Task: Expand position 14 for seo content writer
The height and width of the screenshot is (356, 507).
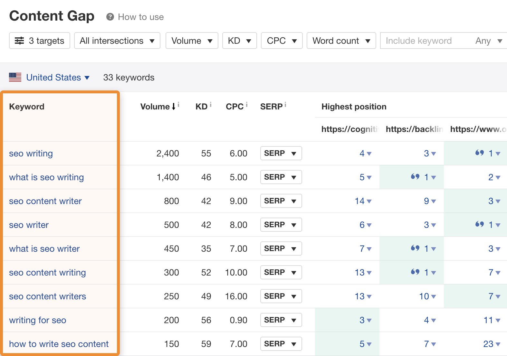Action: click(x=363, y=201)
